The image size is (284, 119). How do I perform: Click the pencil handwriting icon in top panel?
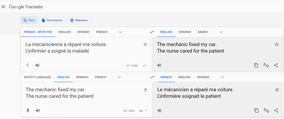coord(144,66)
